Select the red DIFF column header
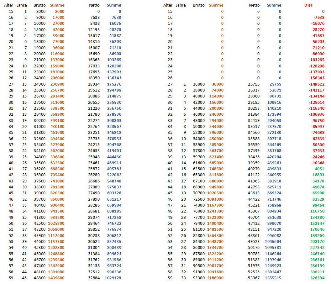331x284 pixels. [308, 5]
